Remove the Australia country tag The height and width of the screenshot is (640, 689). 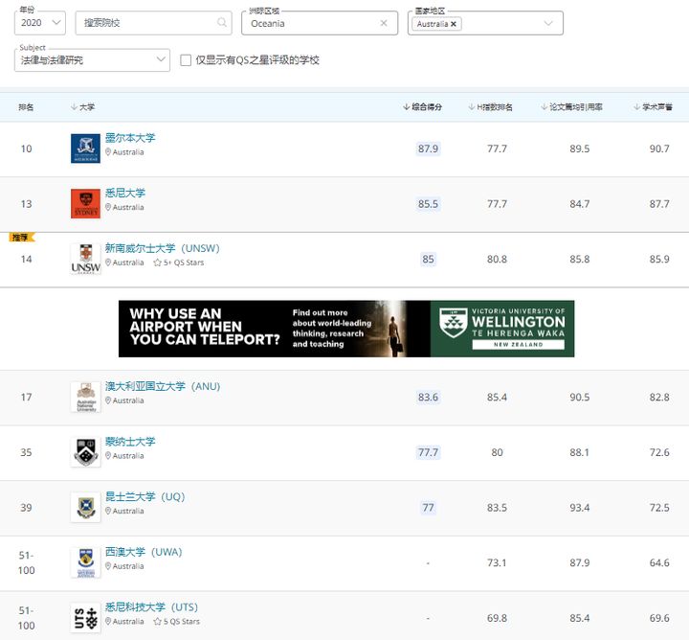pos(454,24)
